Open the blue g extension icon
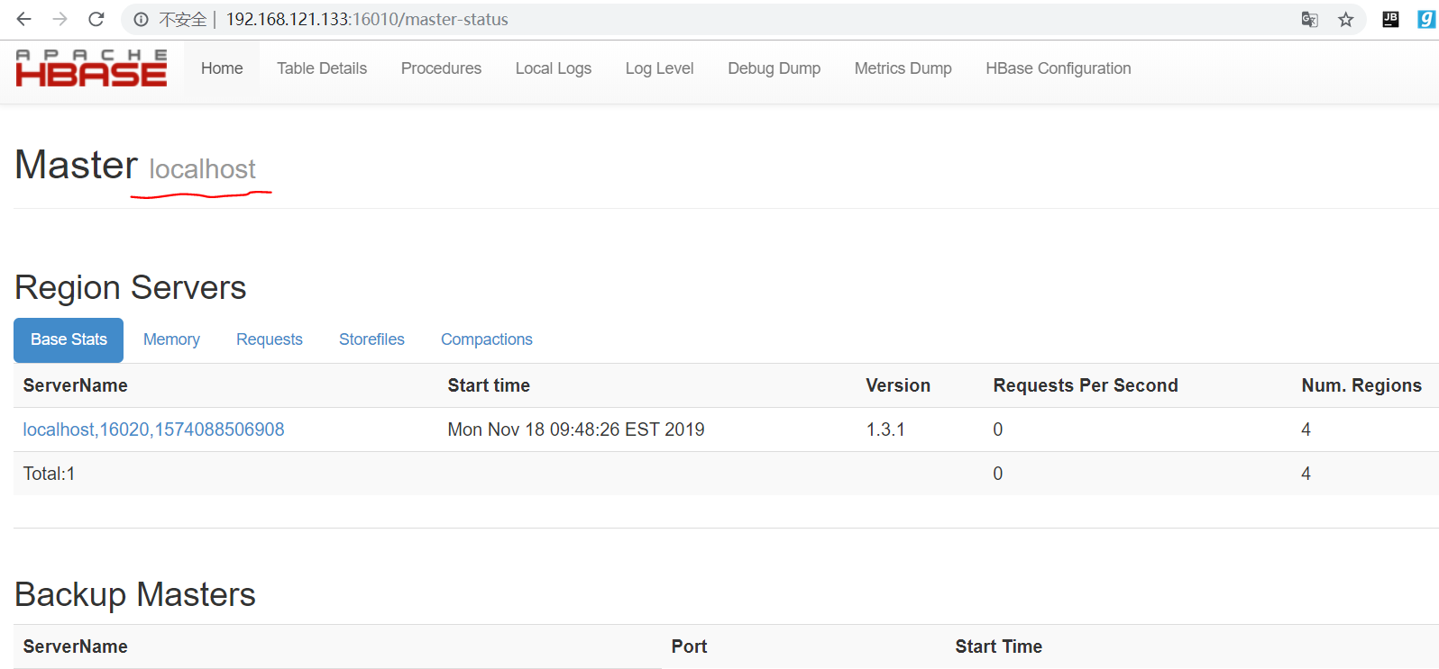The height and width of the screenshot is (669, 1439). pyautogui.click(x=1426, y=19)
